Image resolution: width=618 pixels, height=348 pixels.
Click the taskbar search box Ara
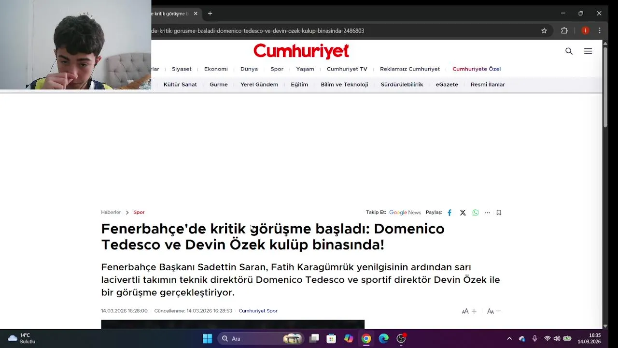coord(260,339)
